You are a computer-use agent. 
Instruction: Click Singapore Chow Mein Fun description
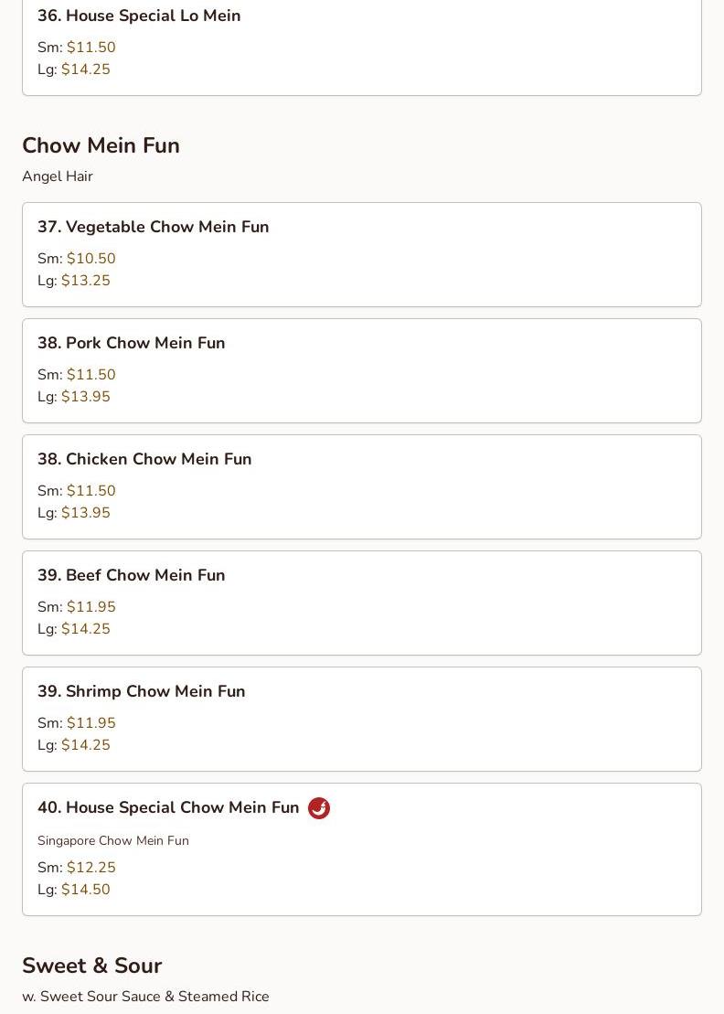coord(112,840)
